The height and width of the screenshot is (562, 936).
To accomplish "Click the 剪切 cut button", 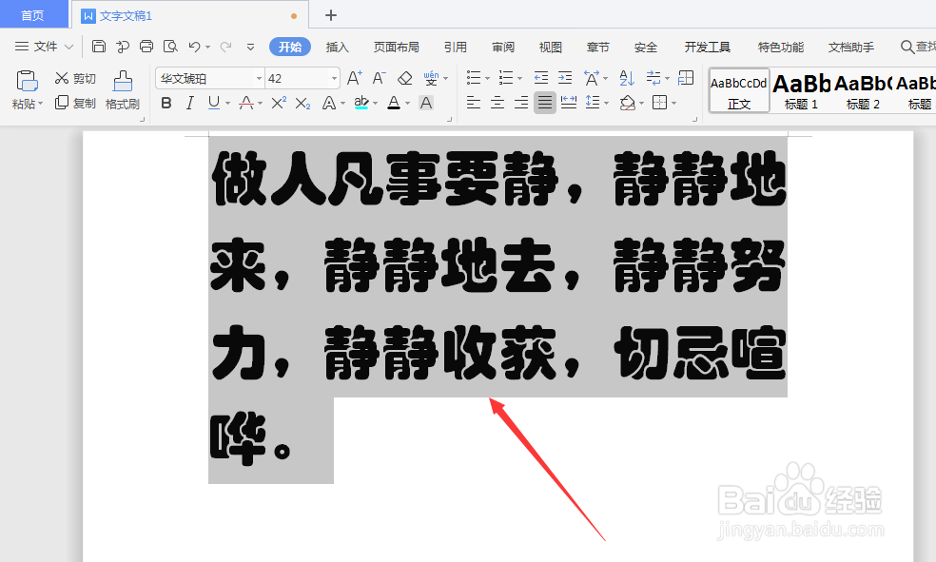I will pos(75,78).
